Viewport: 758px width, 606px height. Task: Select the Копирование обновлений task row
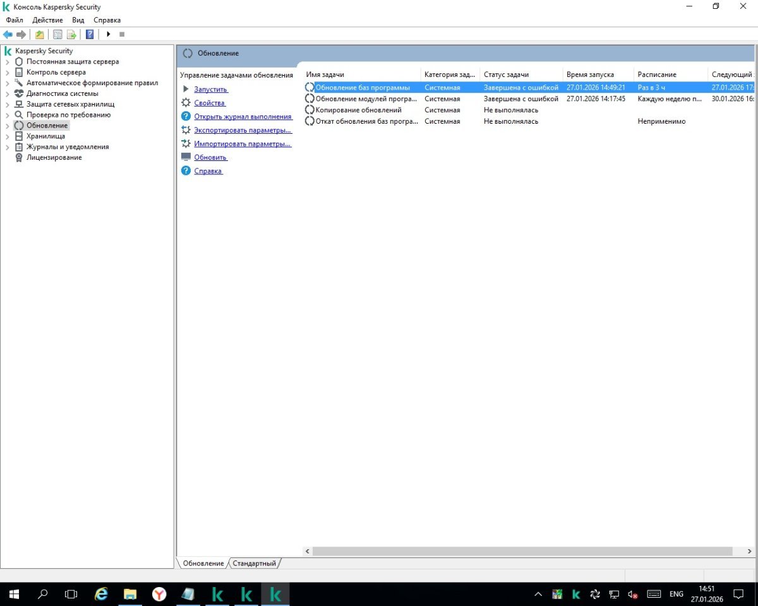pos(358,110)
